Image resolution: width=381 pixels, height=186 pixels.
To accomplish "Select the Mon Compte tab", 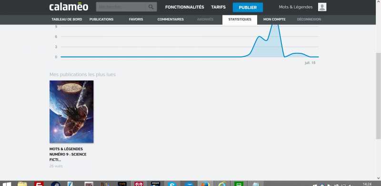I will pos(274,20).
